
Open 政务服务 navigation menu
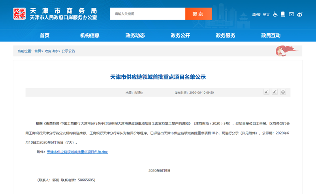click(226, 36)
